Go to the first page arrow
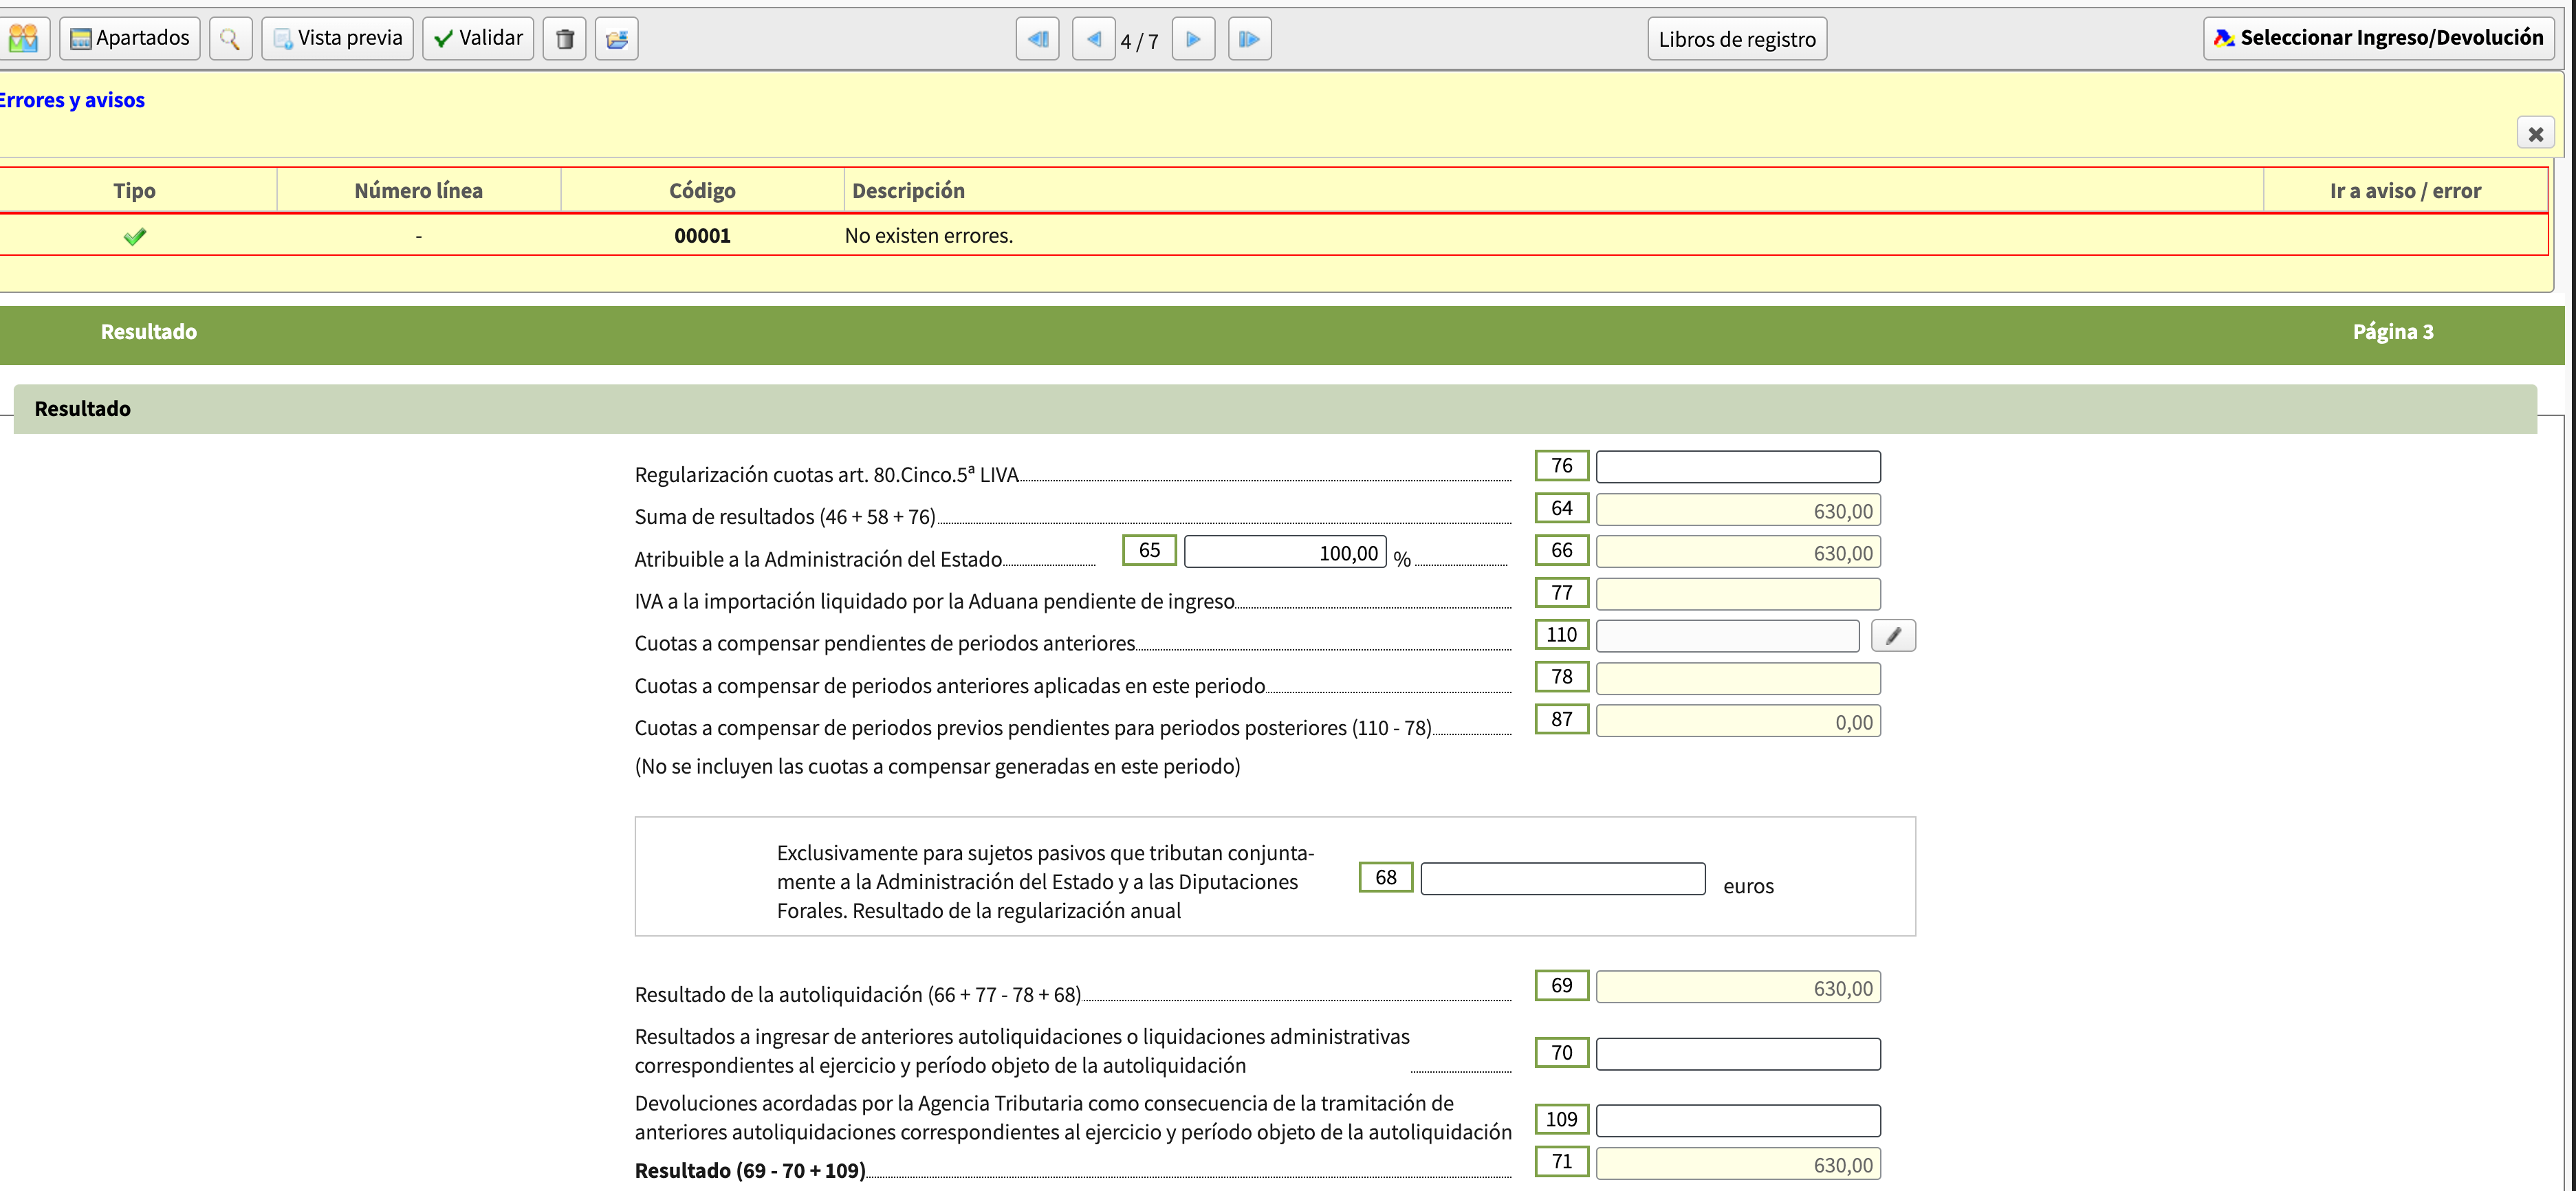2576x1191 pixels. [x=1037, y=38]
